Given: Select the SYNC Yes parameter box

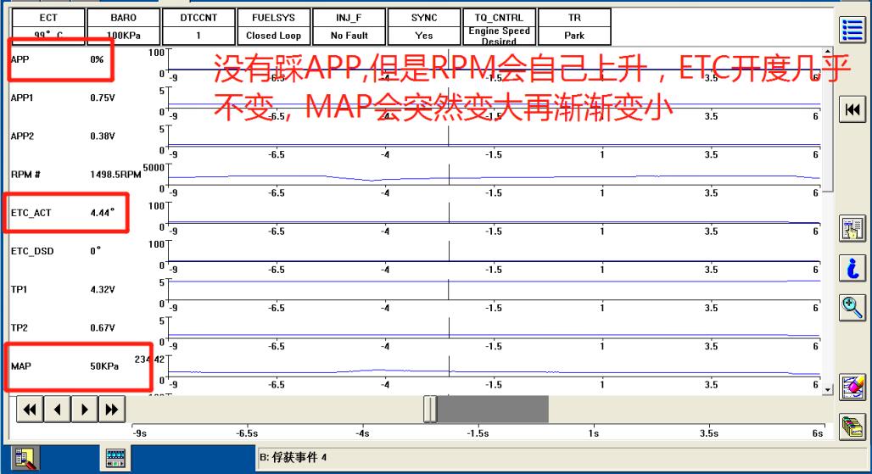Looking at the screenshot, I should [x=424, y=26].
